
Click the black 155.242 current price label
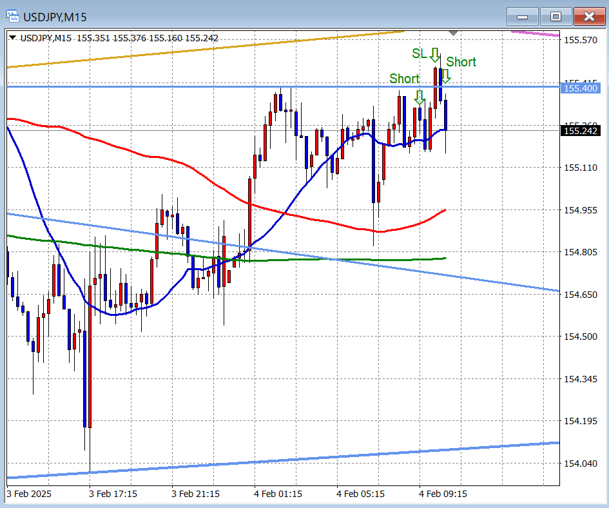point(581,131)
